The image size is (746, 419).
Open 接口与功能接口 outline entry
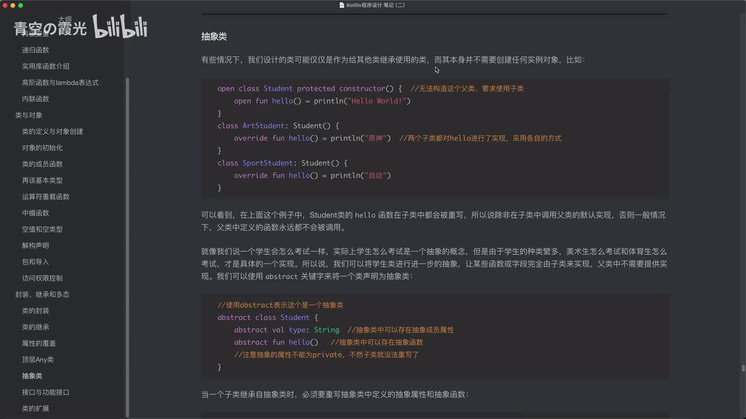tap(45, 392)
